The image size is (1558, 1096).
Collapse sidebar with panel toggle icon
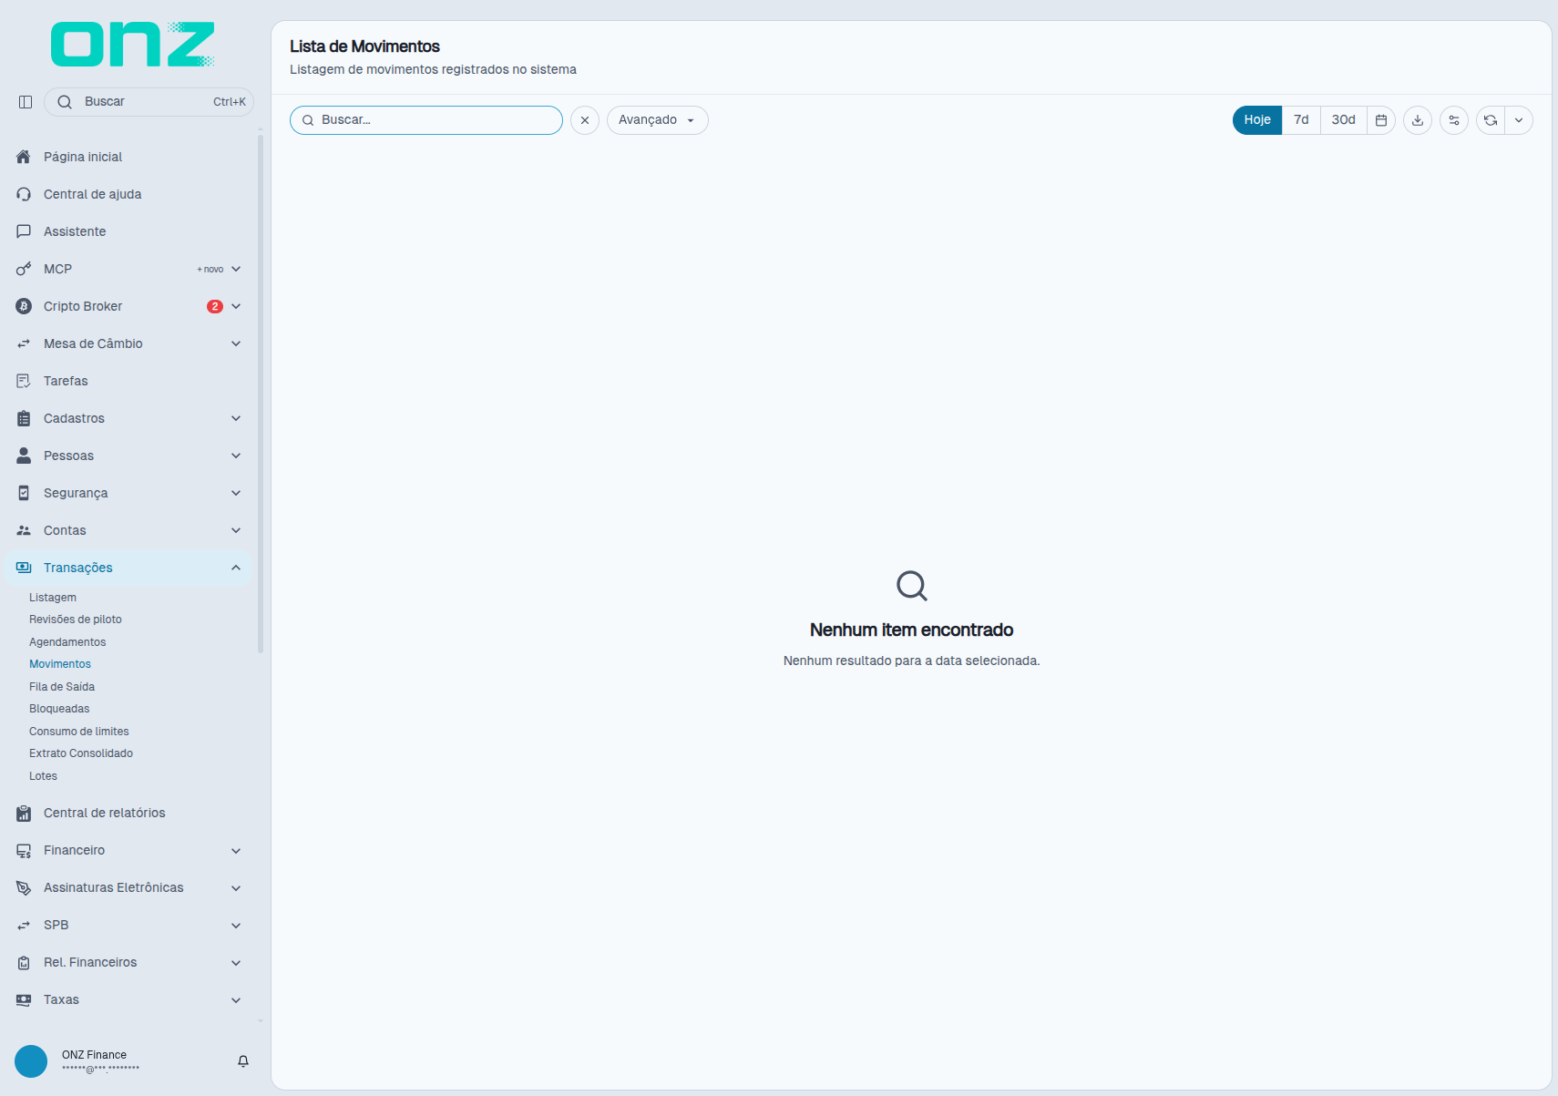[26, 102]
